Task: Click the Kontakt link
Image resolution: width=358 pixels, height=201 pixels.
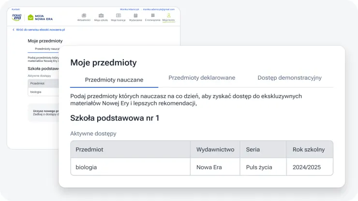Action: [x=15, y=9]
